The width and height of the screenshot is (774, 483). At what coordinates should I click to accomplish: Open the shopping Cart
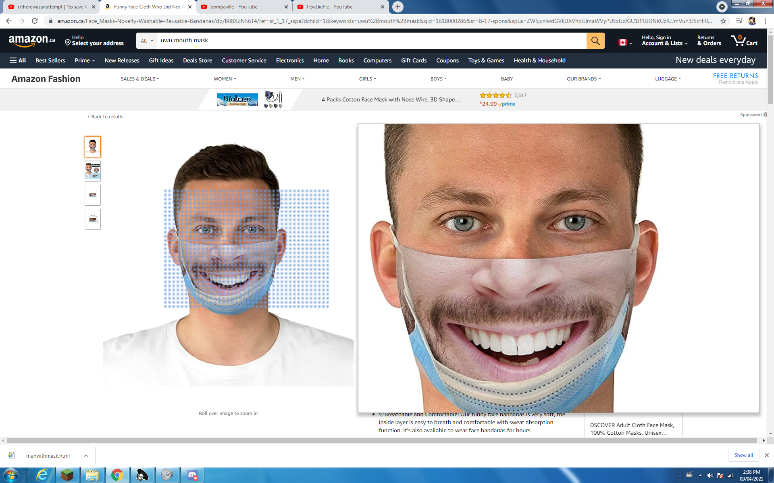coord(744,40)
